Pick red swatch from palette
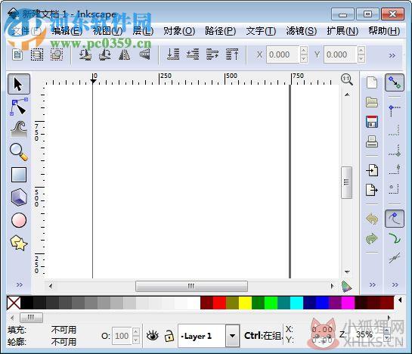 coord(219,303)
